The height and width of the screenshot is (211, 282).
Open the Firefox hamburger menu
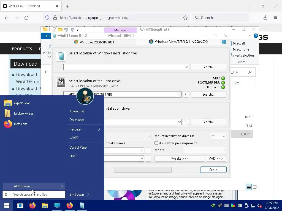tap(275, 18)
